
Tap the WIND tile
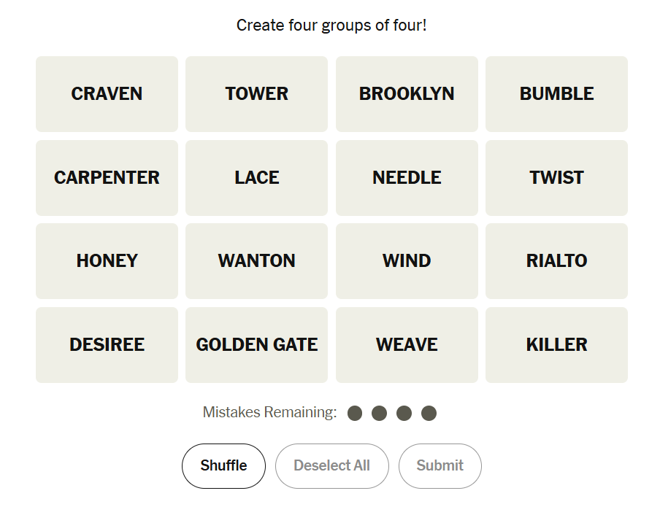tap(407, 261)
